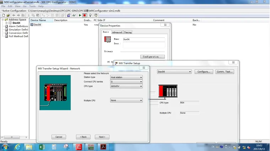Image resolution: width=270 pixels, height=151 pixels.
Task: Click the Multiple CPU None field in Transfer Setup
Action: [x=190, y=113]
